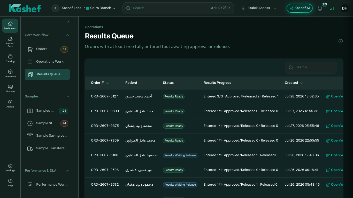Viewport: 353px width, 198px height.
Task: Open the Catalog icon
Action: (10, 58)
